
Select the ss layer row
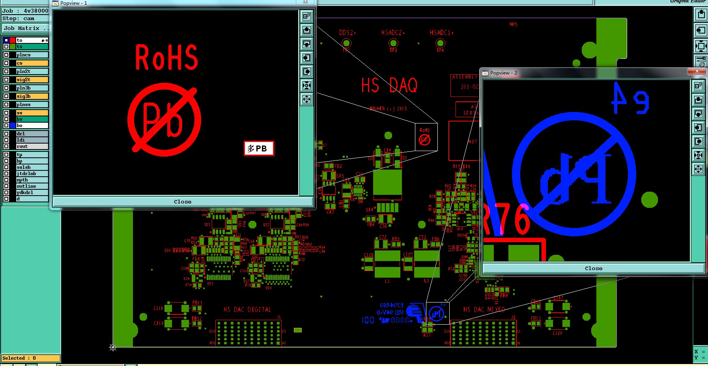32,113
